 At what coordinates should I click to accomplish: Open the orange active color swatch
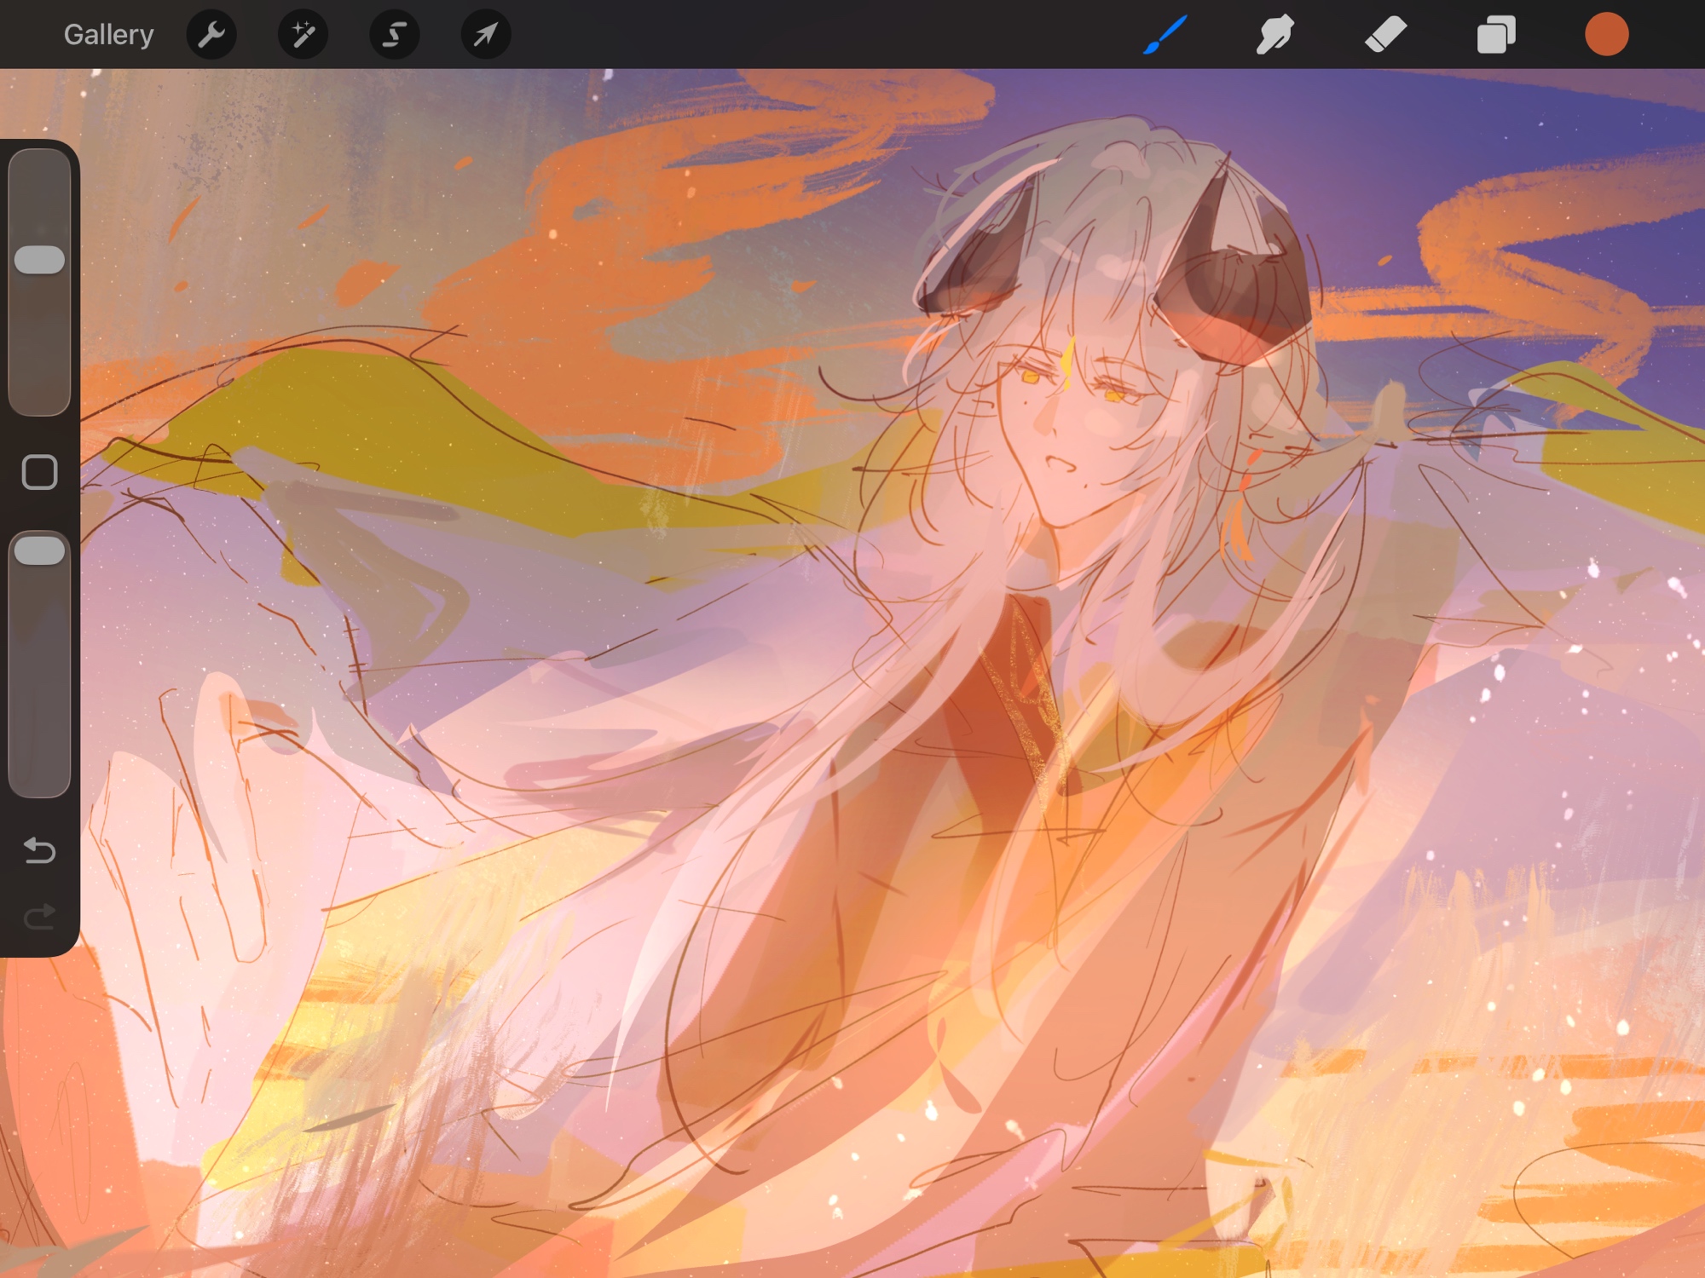click(1606, 35)
